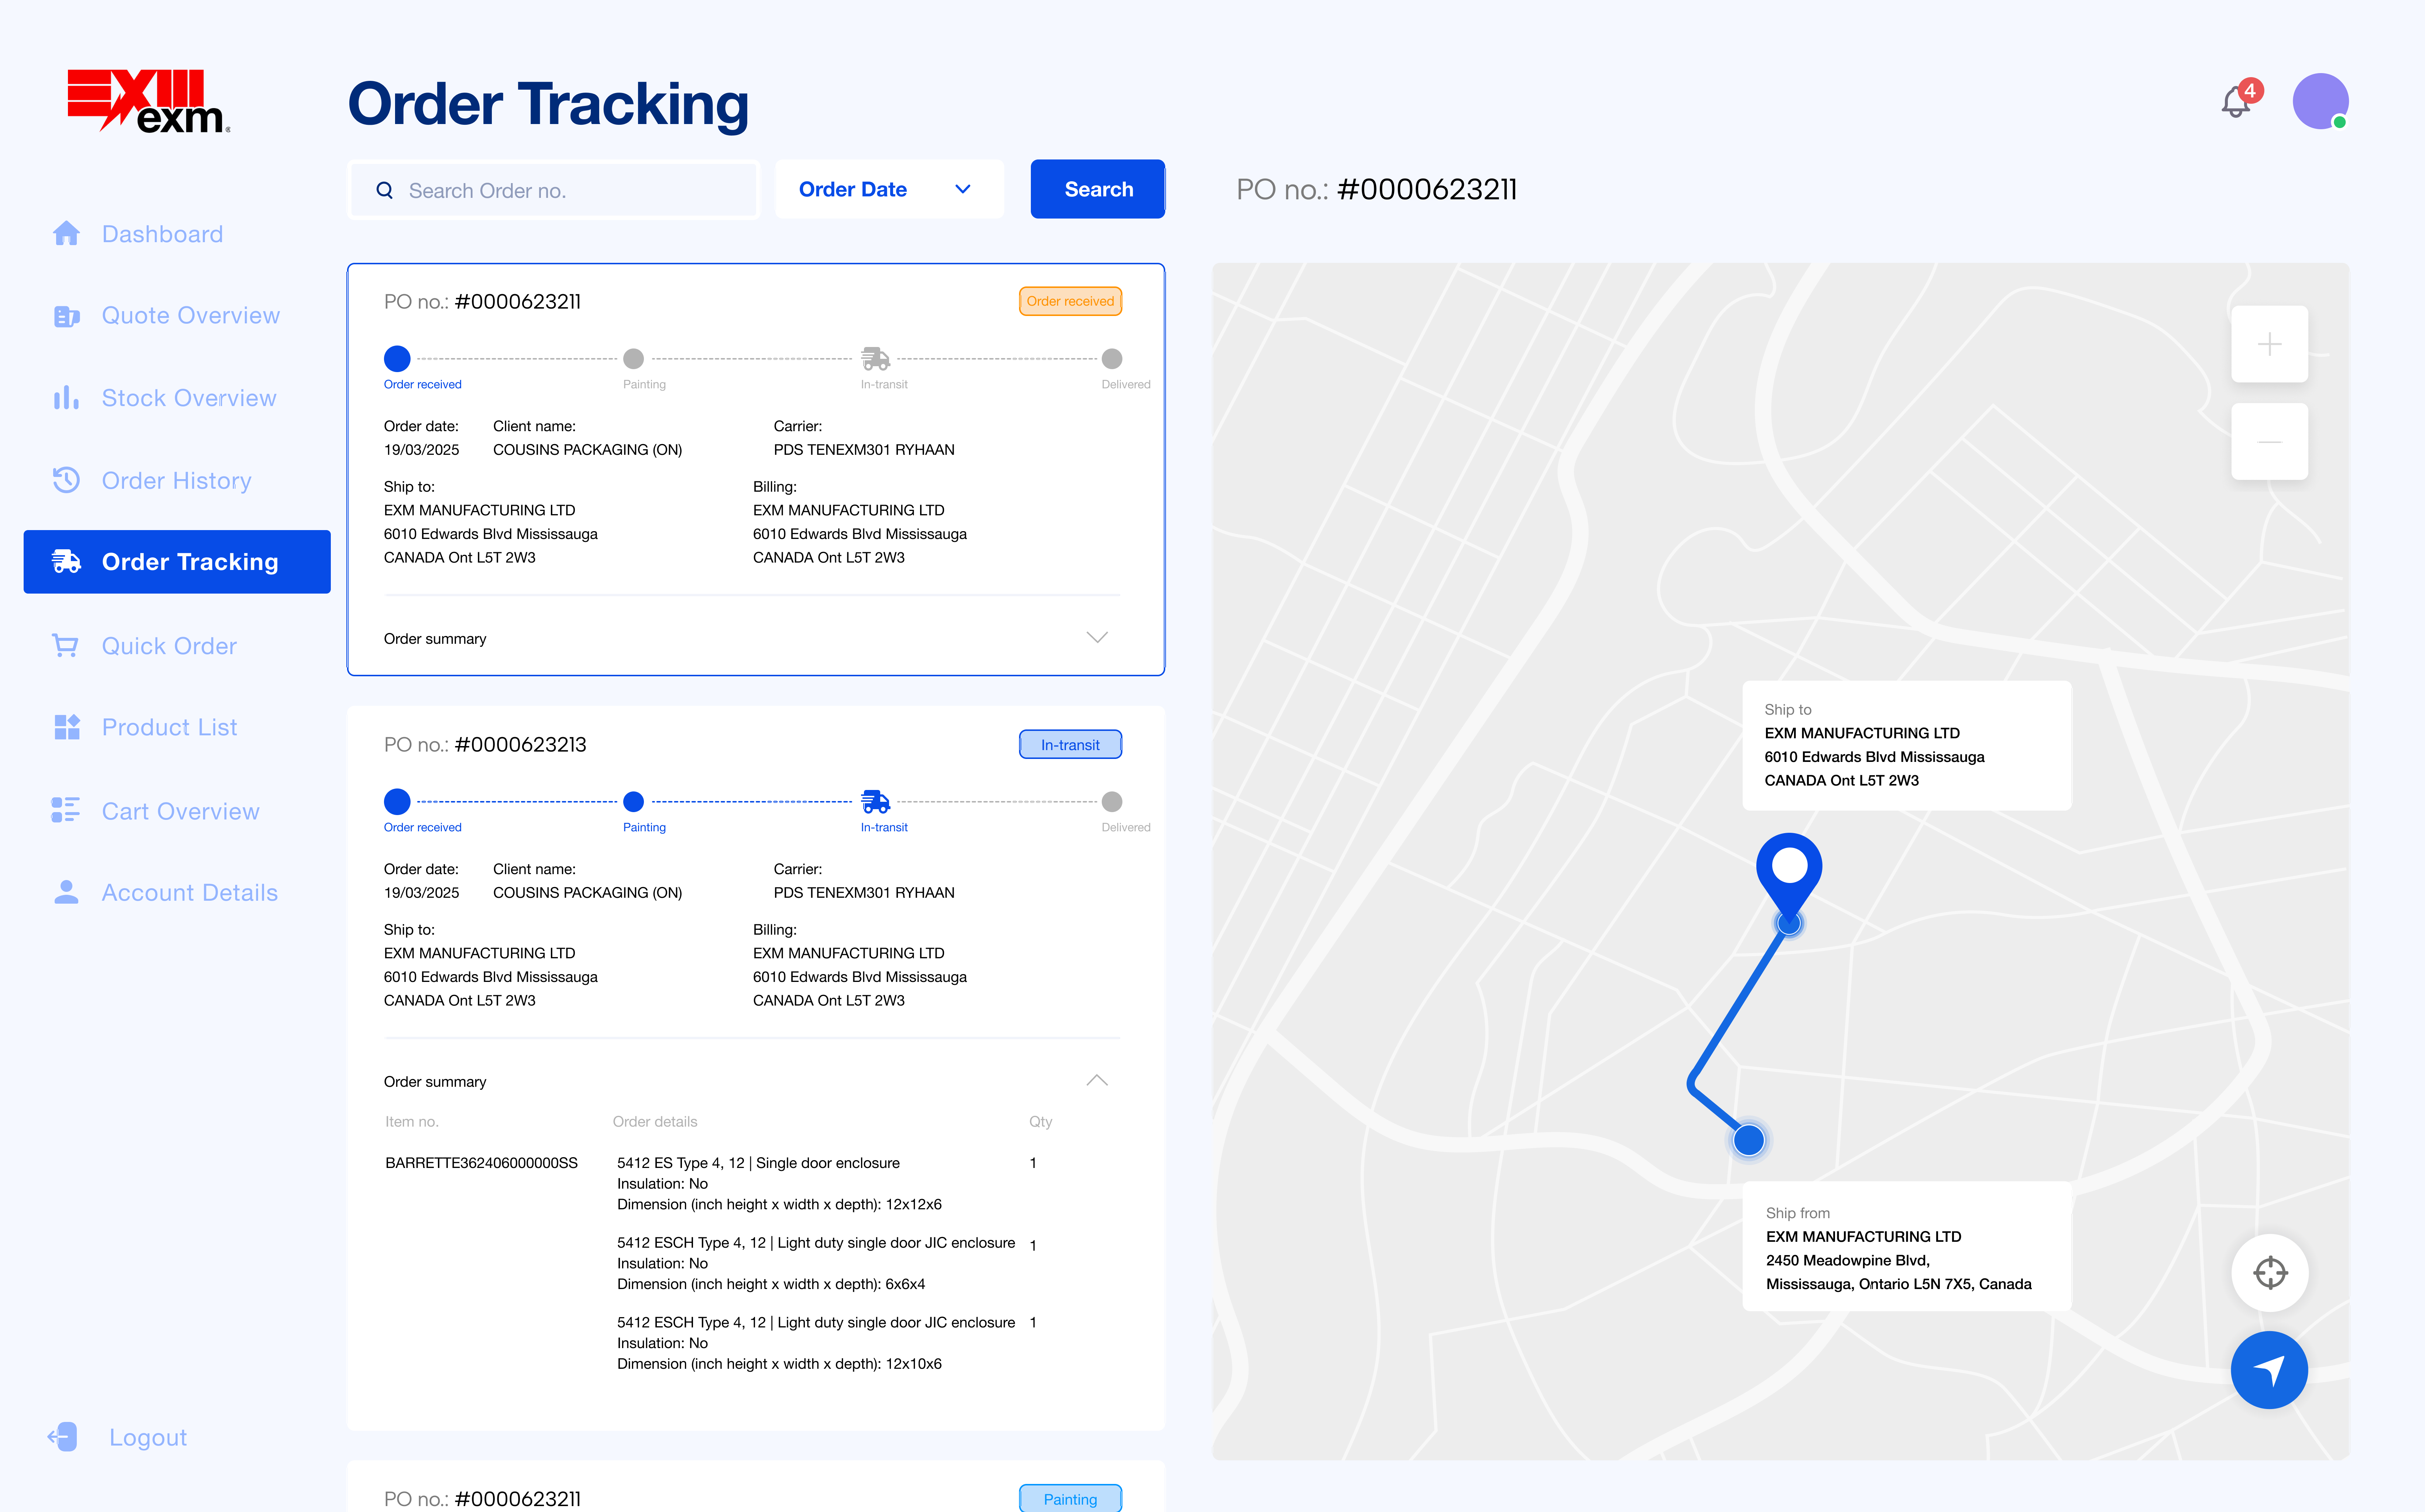2425x1512 pixels.
Task: Click the PO no. #0000623213 heading
Action: [485, 745]
